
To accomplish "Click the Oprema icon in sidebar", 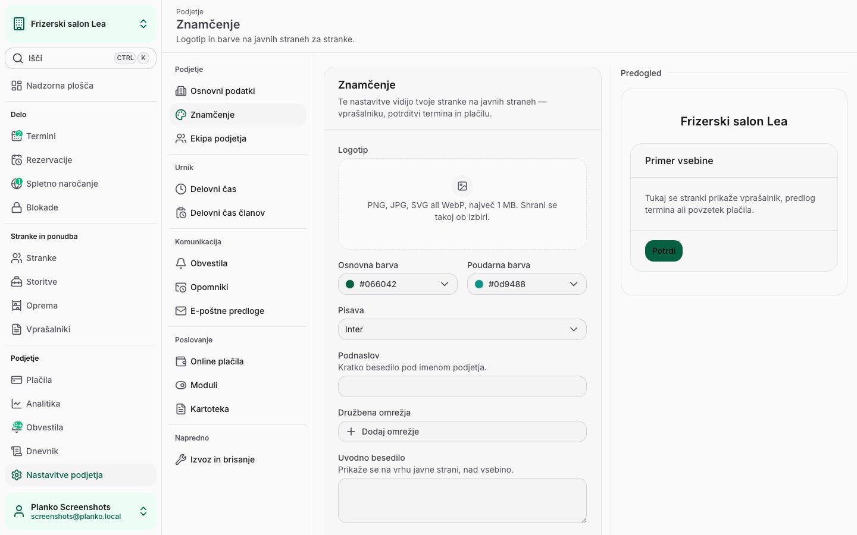I will tap(17, 306).
